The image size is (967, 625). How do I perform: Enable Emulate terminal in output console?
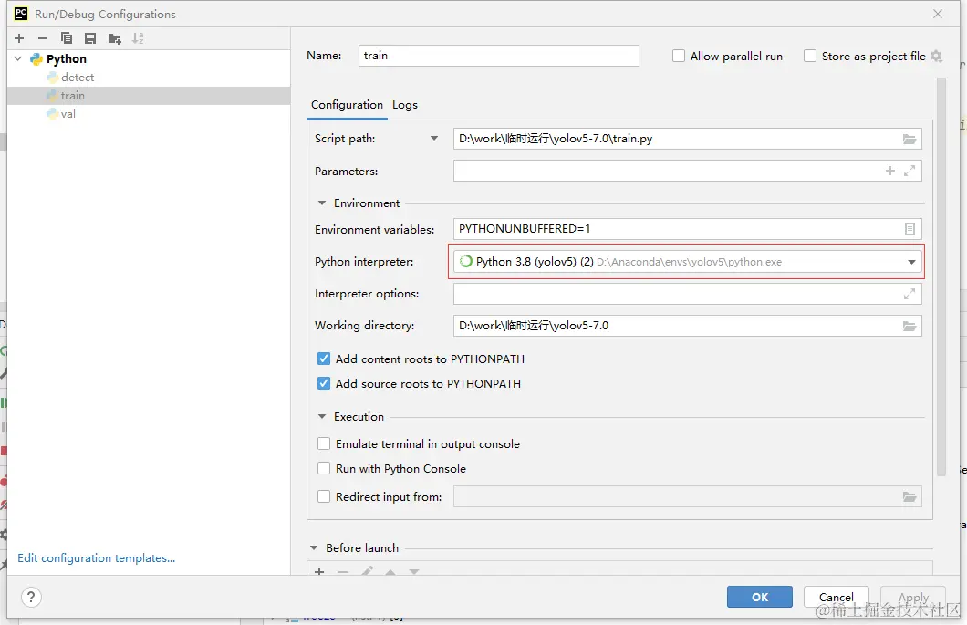(324, 444)
